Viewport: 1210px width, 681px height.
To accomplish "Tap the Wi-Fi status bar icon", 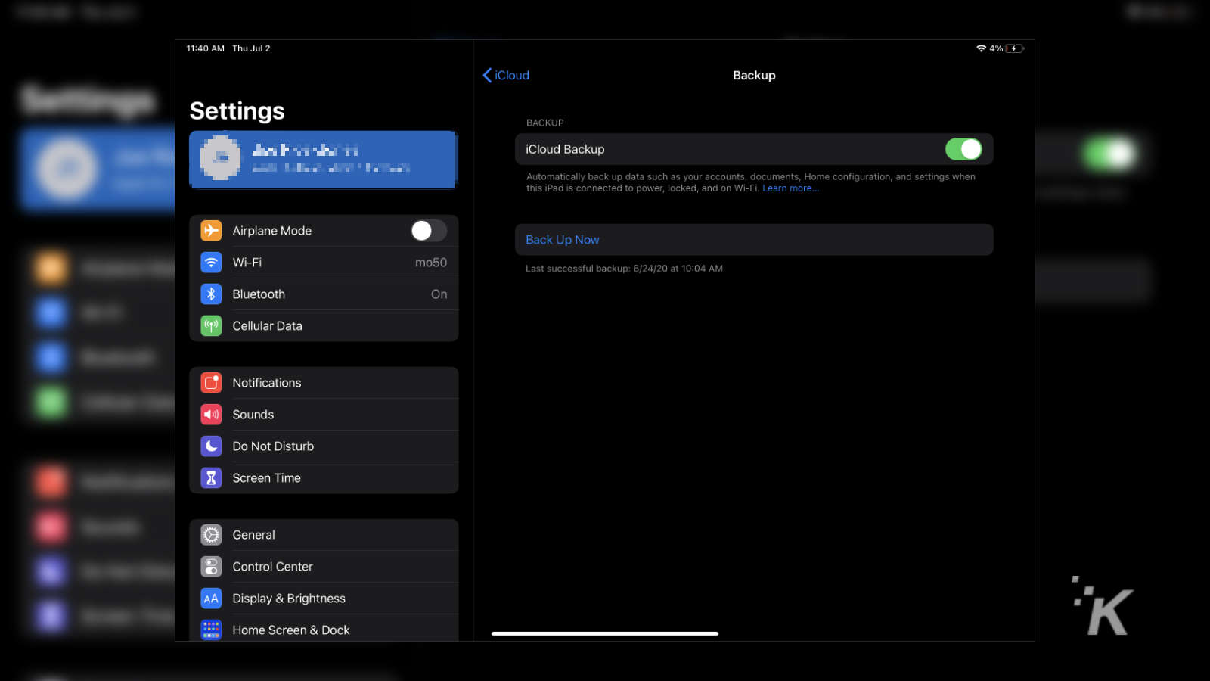I will pos(981,48).
